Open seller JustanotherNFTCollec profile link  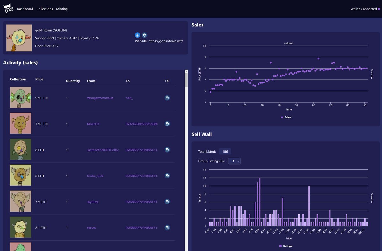pyautogui.click(x=103, y=150)
